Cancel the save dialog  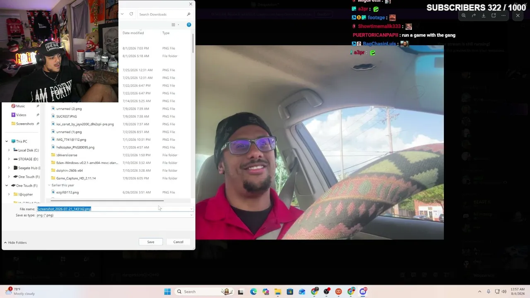pos(178,242)
